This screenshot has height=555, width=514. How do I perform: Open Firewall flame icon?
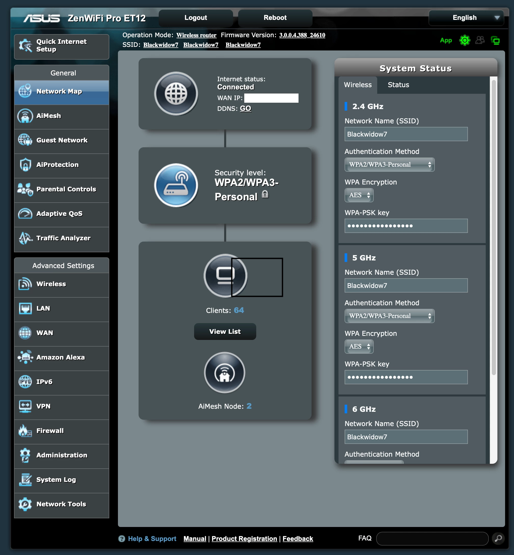coord(25,431)
